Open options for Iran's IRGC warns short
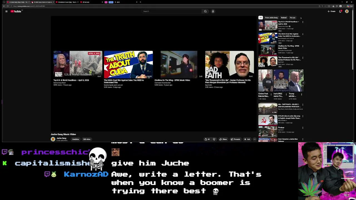This screenshot has width=356, height=200. click(x=286, y=94)
